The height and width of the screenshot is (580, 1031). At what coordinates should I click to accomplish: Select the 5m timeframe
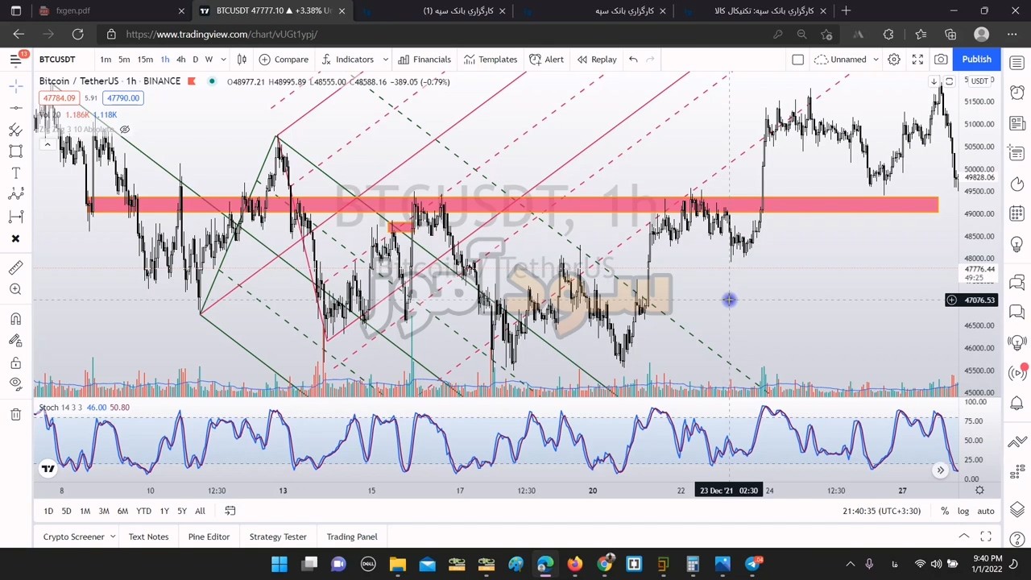[124, 59]
